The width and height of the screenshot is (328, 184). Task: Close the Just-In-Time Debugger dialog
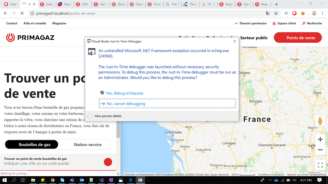tap(234, 41)
